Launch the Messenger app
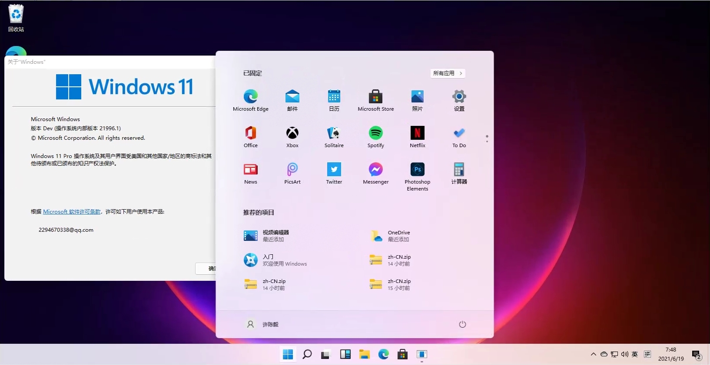 [375, 173]
